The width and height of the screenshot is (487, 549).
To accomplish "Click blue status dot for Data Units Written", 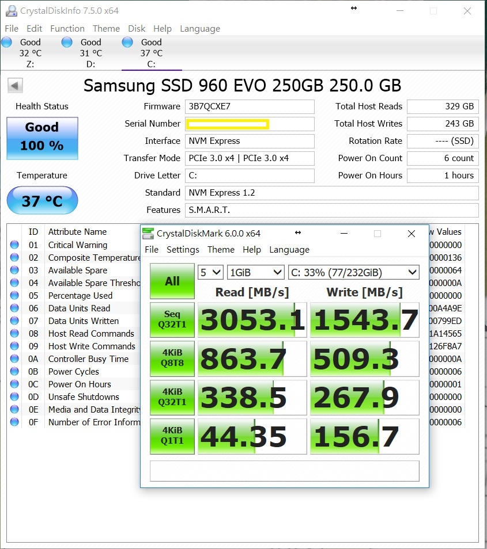I will click(14, 321).
